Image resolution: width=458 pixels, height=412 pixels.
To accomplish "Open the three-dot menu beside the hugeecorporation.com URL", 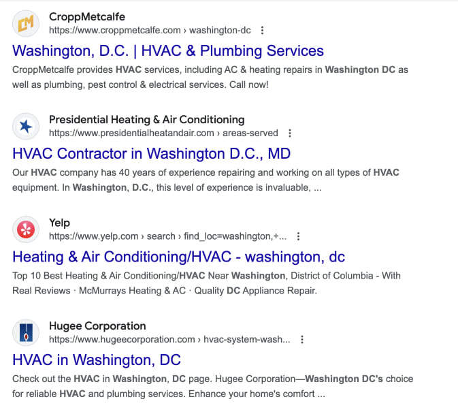I will coord(302,340).
